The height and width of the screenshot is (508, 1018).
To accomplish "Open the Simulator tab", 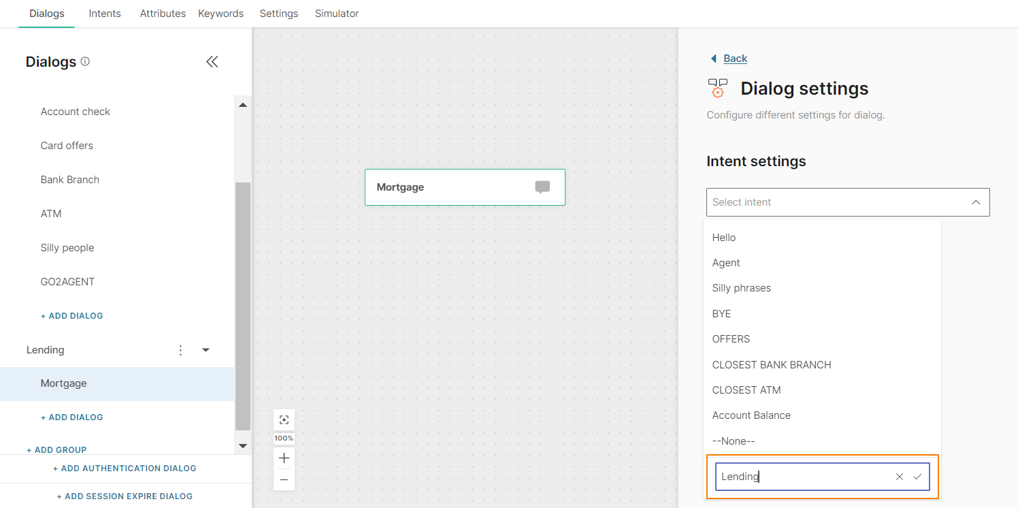I will pyautogui.click(x=336, y=14).
